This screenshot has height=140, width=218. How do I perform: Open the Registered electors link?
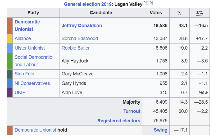pos(119,121)
